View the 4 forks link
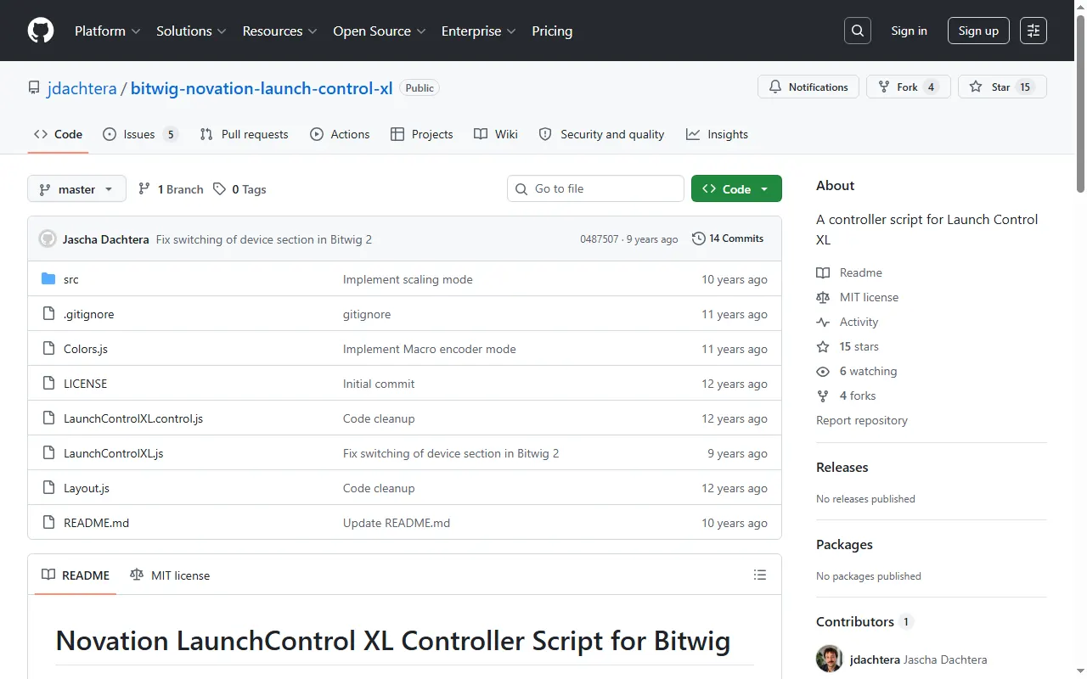This screenshot has height=679, width=1087. point(846,396)
